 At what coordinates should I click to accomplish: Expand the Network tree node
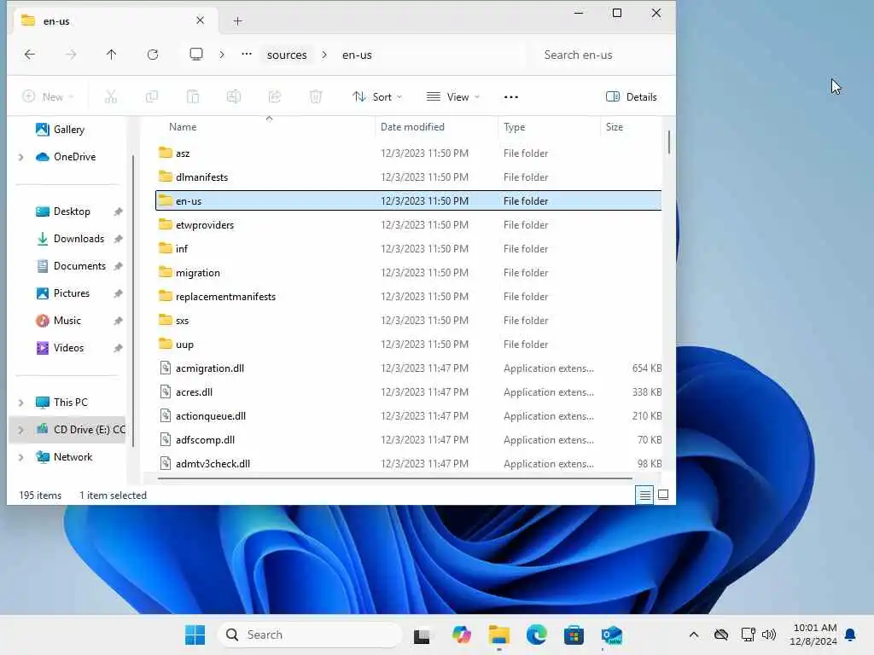pos(21,457)
